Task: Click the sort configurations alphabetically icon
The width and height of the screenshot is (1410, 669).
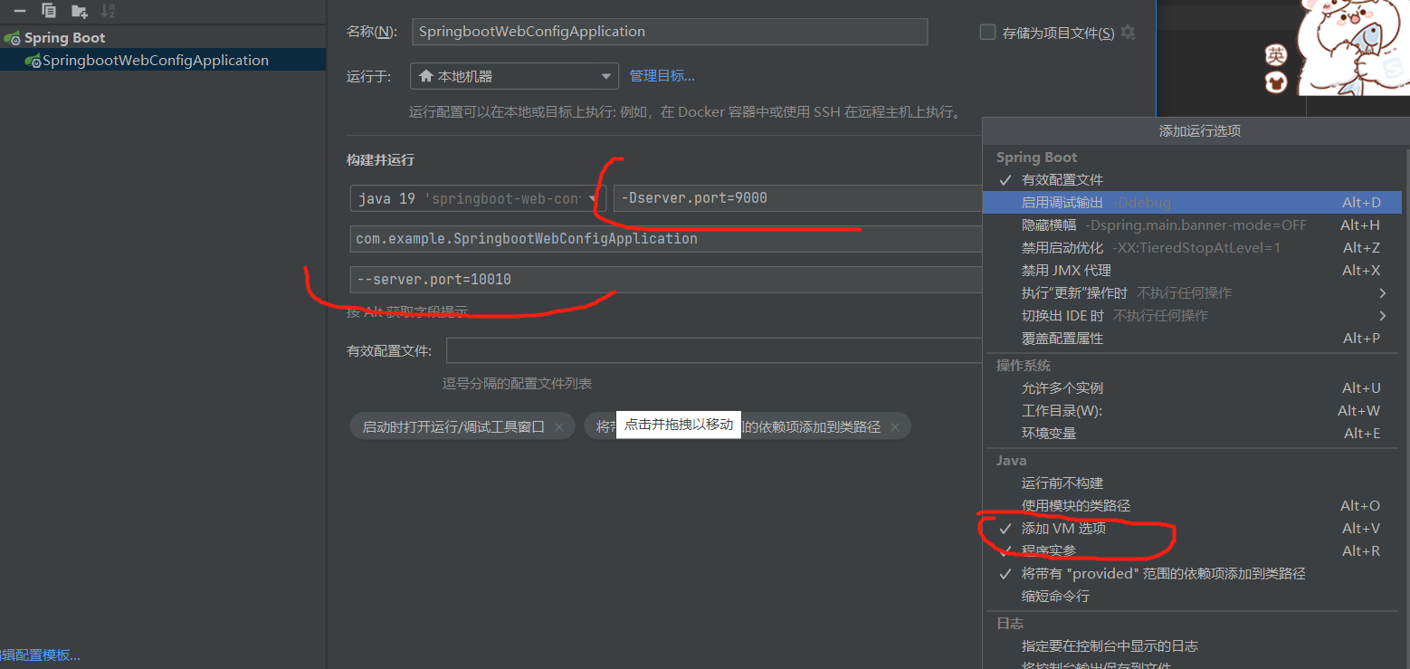Action: (x=109, y=11)
